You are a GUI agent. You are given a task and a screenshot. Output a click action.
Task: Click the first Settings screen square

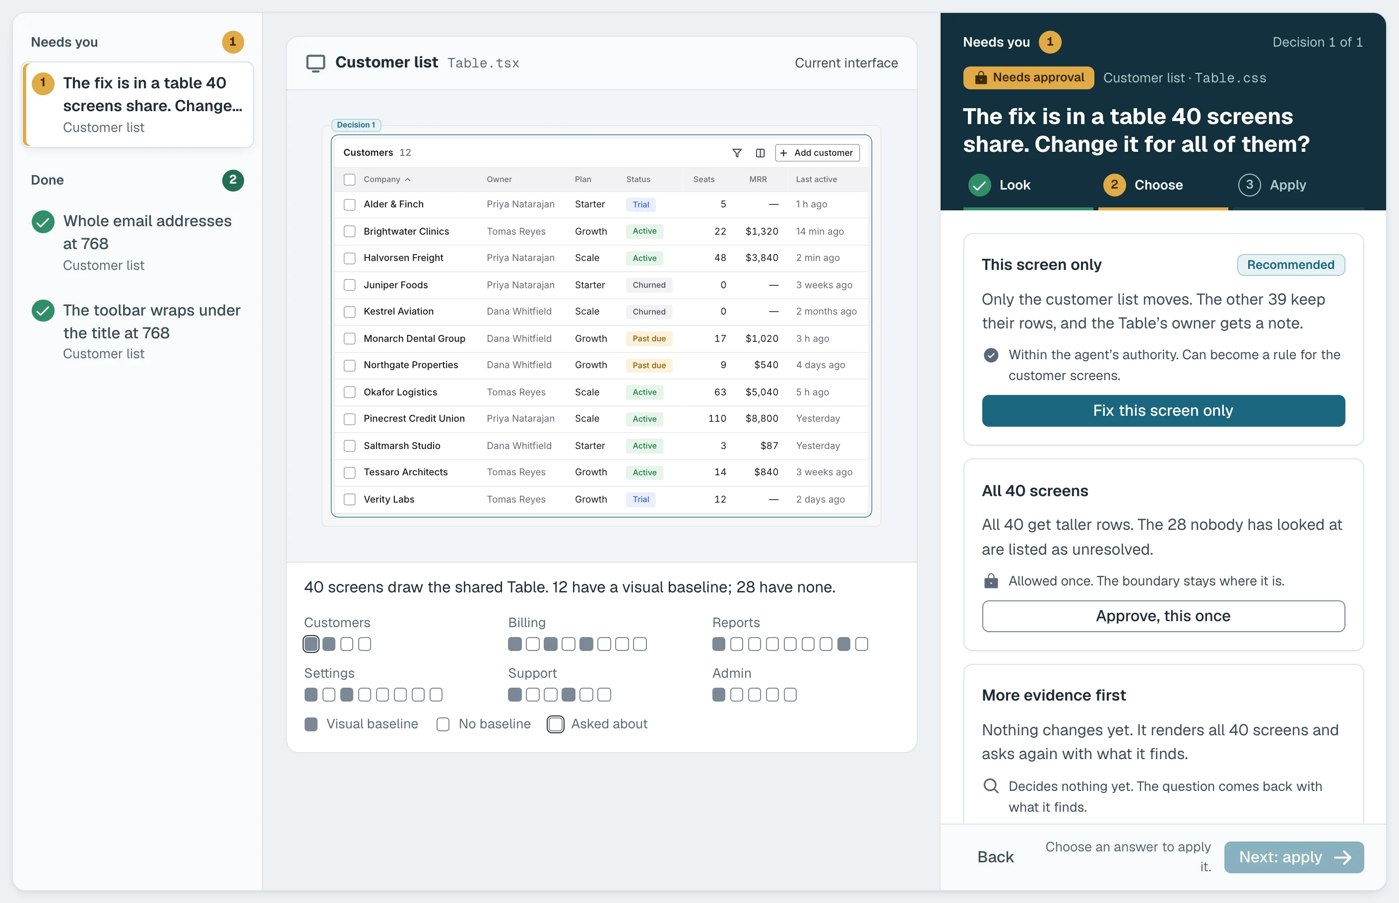click(x=312, y=695)
